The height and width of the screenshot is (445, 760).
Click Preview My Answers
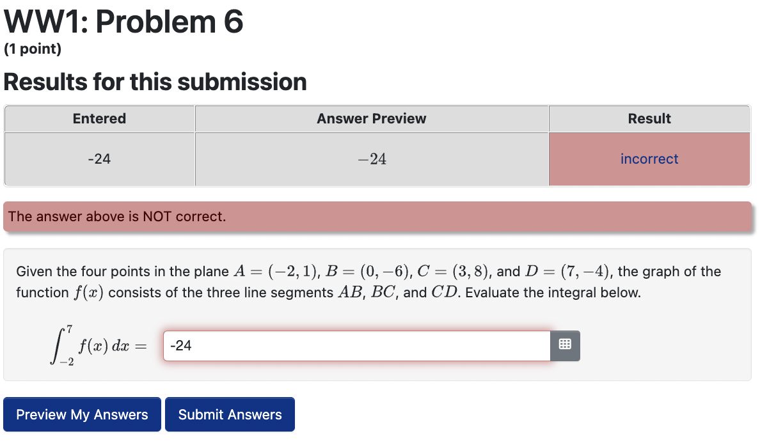tap(82, 414)
